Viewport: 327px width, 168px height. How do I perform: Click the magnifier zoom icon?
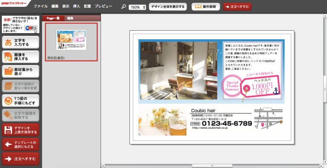coord(123,7)
